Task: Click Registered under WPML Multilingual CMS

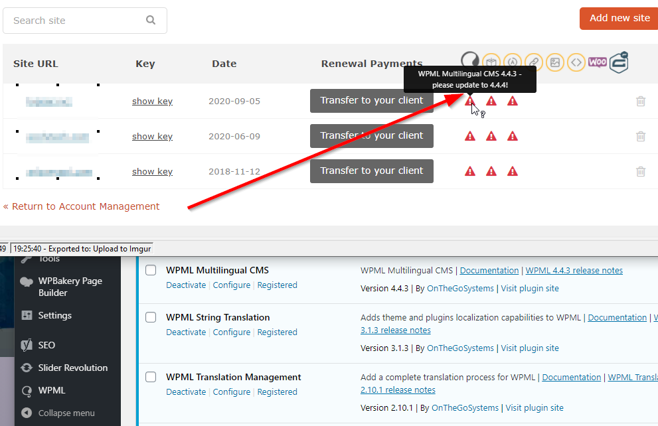Action: [278, 285]
